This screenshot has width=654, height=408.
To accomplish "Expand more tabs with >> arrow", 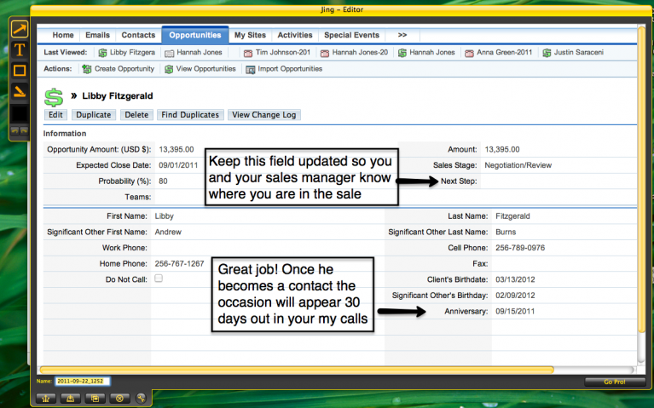I will (402, 35).
